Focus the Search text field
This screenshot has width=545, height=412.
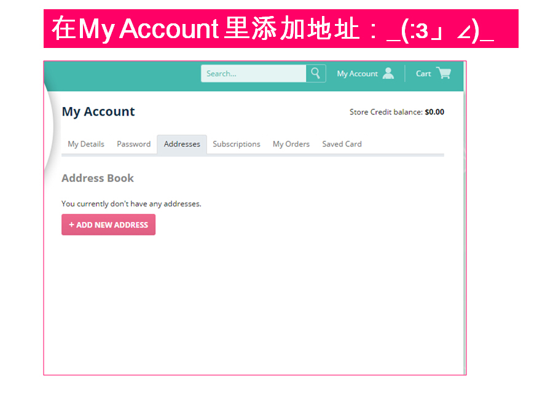pyautogui.click(x=253, y=73)
